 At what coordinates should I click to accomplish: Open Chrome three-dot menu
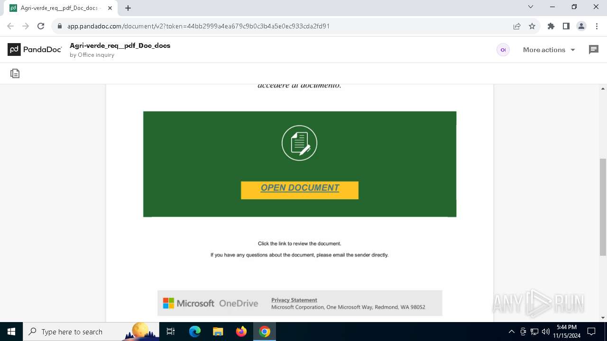597,26
